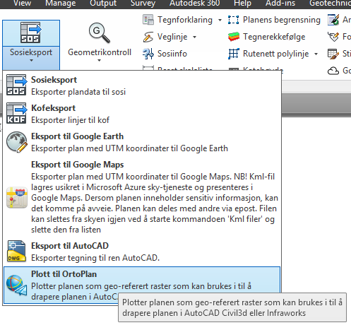
Task: Expand the Rutenett polylinje dropdown arrow
Action: tap(316, 54)
